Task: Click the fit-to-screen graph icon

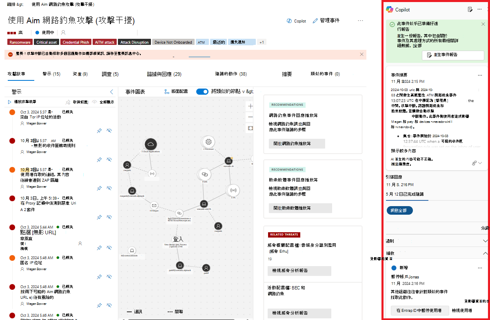Action: (250, 128)
